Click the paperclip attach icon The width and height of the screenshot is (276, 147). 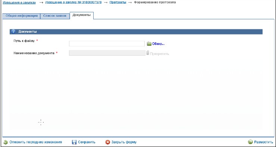pyautogui.click(x=148, y=53)
